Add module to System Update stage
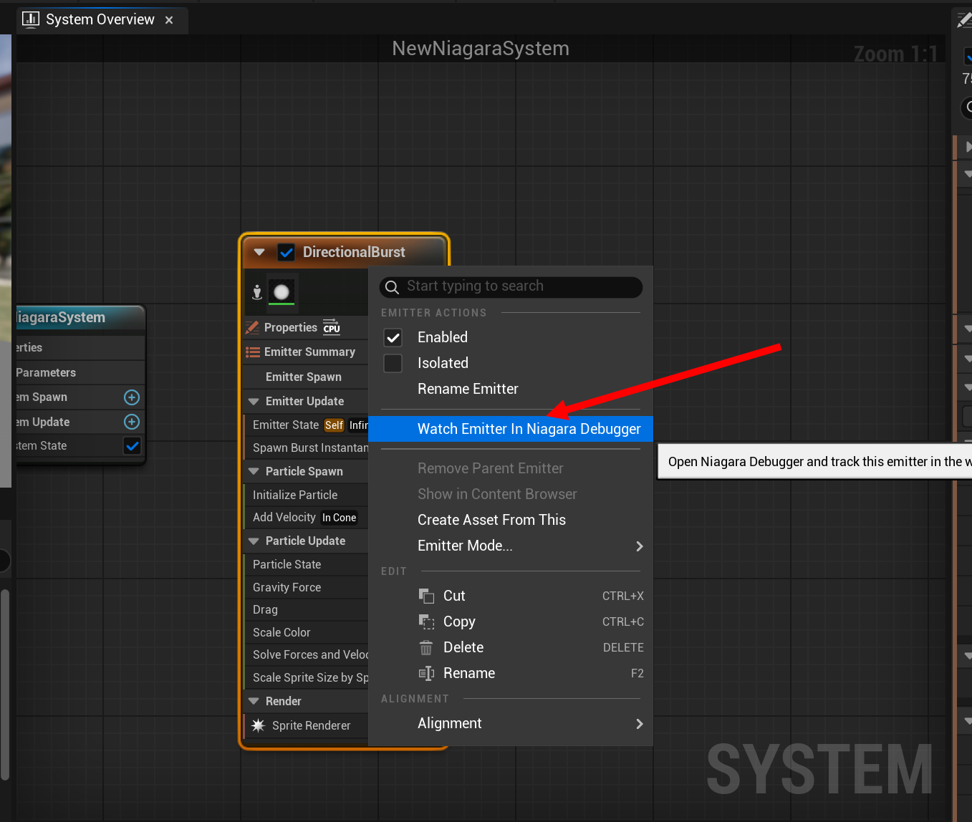The height and width of the screenshot is (822, 972). click(x=132, y=422)
